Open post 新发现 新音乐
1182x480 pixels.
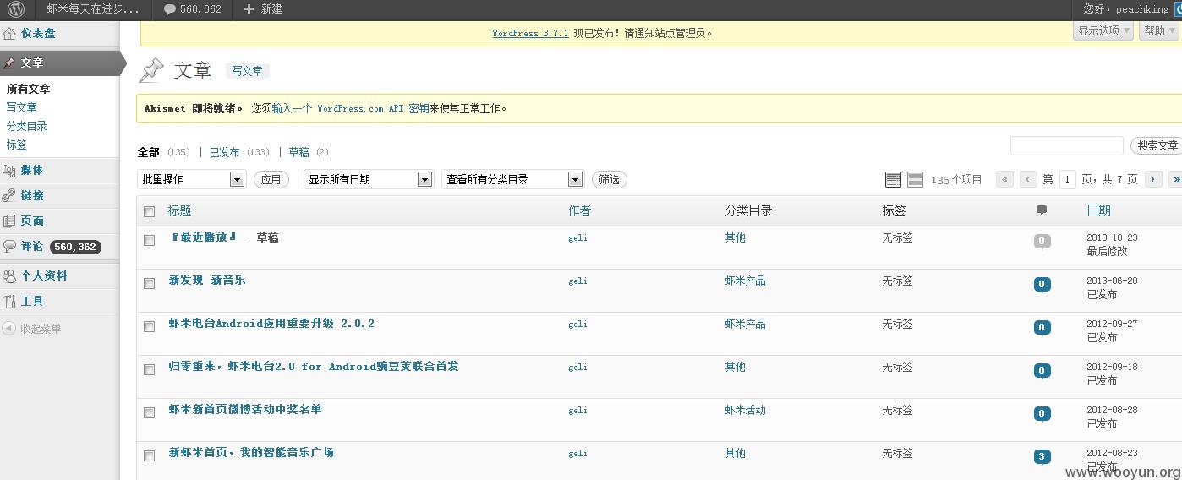click(207, 280)
